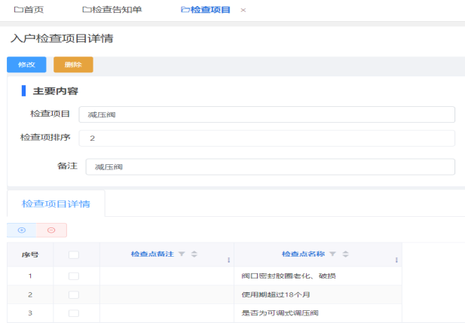Click the folder icon on 检查告知单 tab

tap(87, 10)
